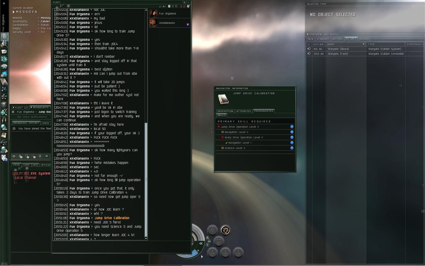425x266 pixels.
Task: Open the EVE Mail envelope icon in sidebar
Action: pos(4,51)
